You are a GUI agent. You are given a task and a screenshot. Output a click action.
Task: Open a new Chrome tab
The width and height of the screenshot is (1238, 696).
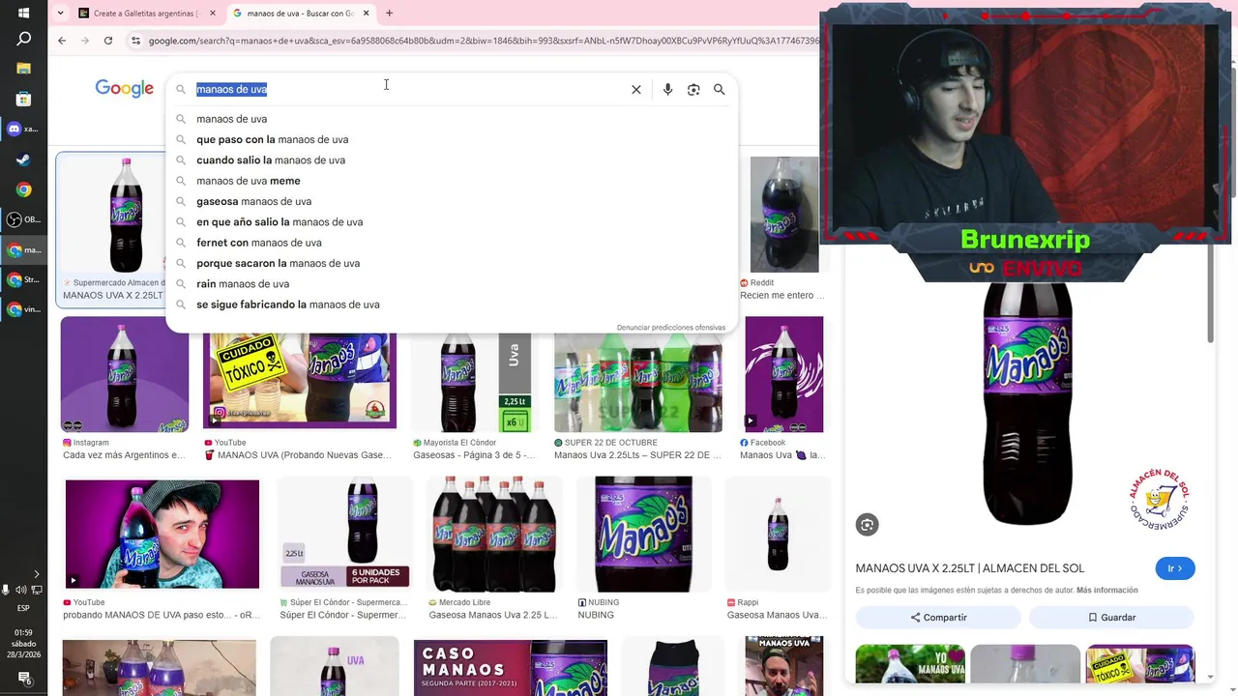point(389,14)
